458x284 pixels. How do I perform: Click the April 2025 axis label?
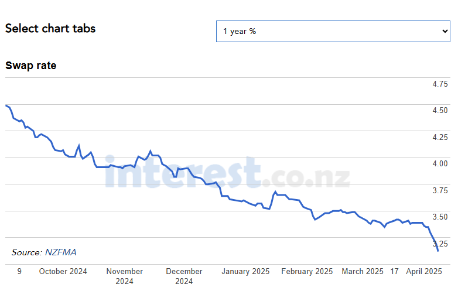point(424,272)
